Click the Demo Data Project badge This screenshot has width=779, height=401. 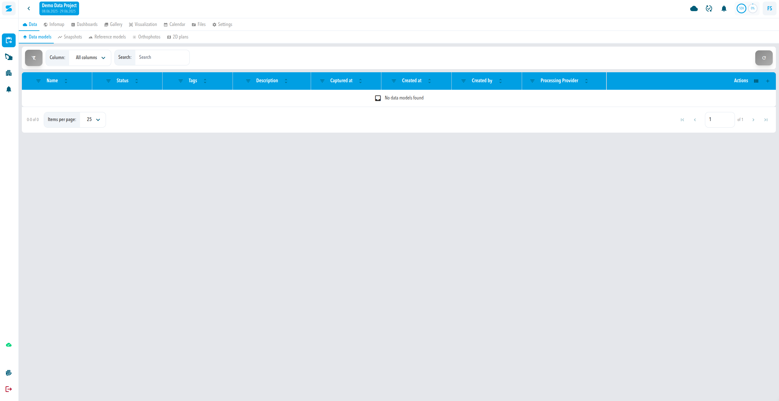click(59, 8)
